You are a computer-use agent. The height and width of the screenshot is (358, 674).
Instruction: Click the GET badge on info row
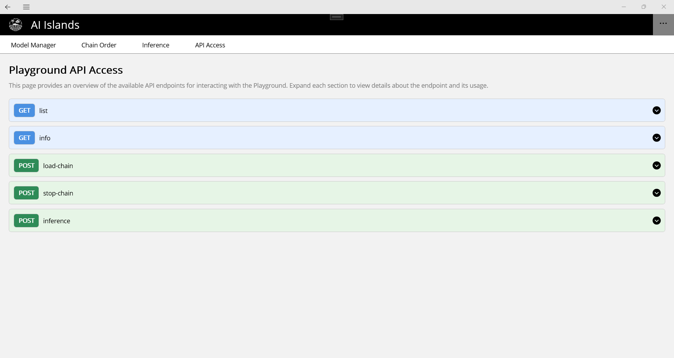tap(24, 138)
